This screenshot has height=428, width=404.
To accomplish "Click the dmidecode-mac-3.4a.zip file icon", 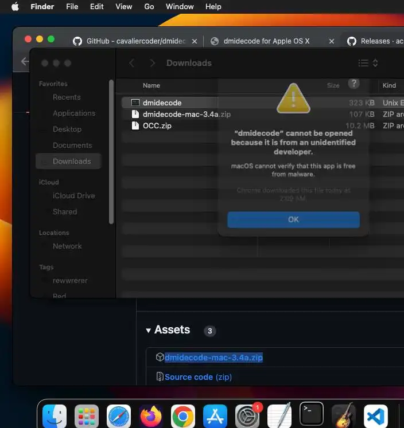I will (135, 114).
